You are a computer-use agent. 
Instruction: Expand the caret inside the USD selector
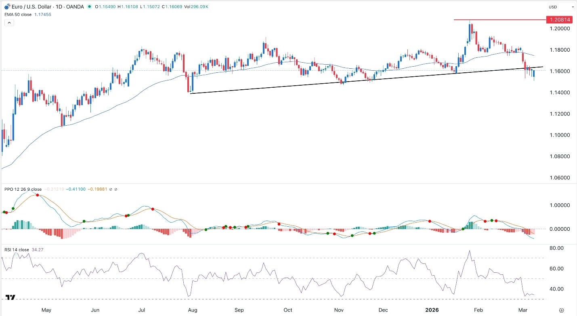point(573,6)
